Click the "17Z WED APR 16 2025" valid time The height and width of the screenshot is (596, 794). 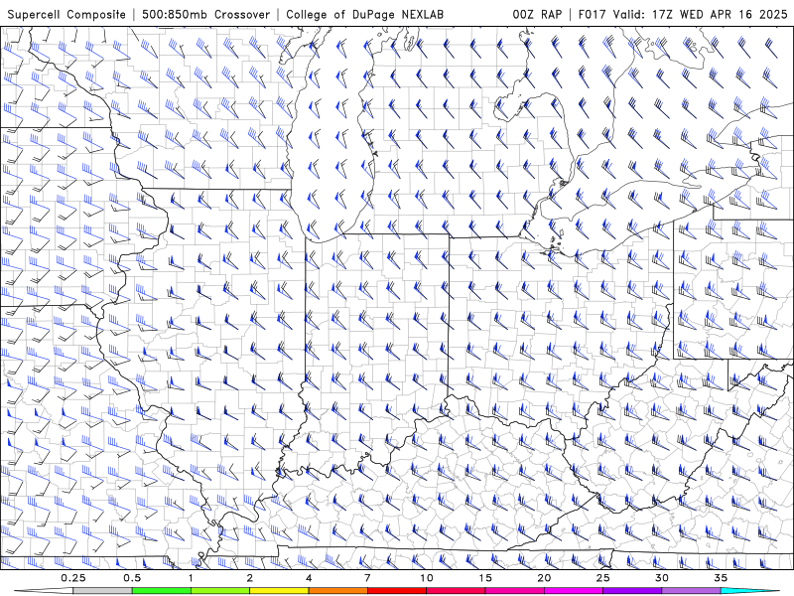pyautogui.click(x=720, y=14)
